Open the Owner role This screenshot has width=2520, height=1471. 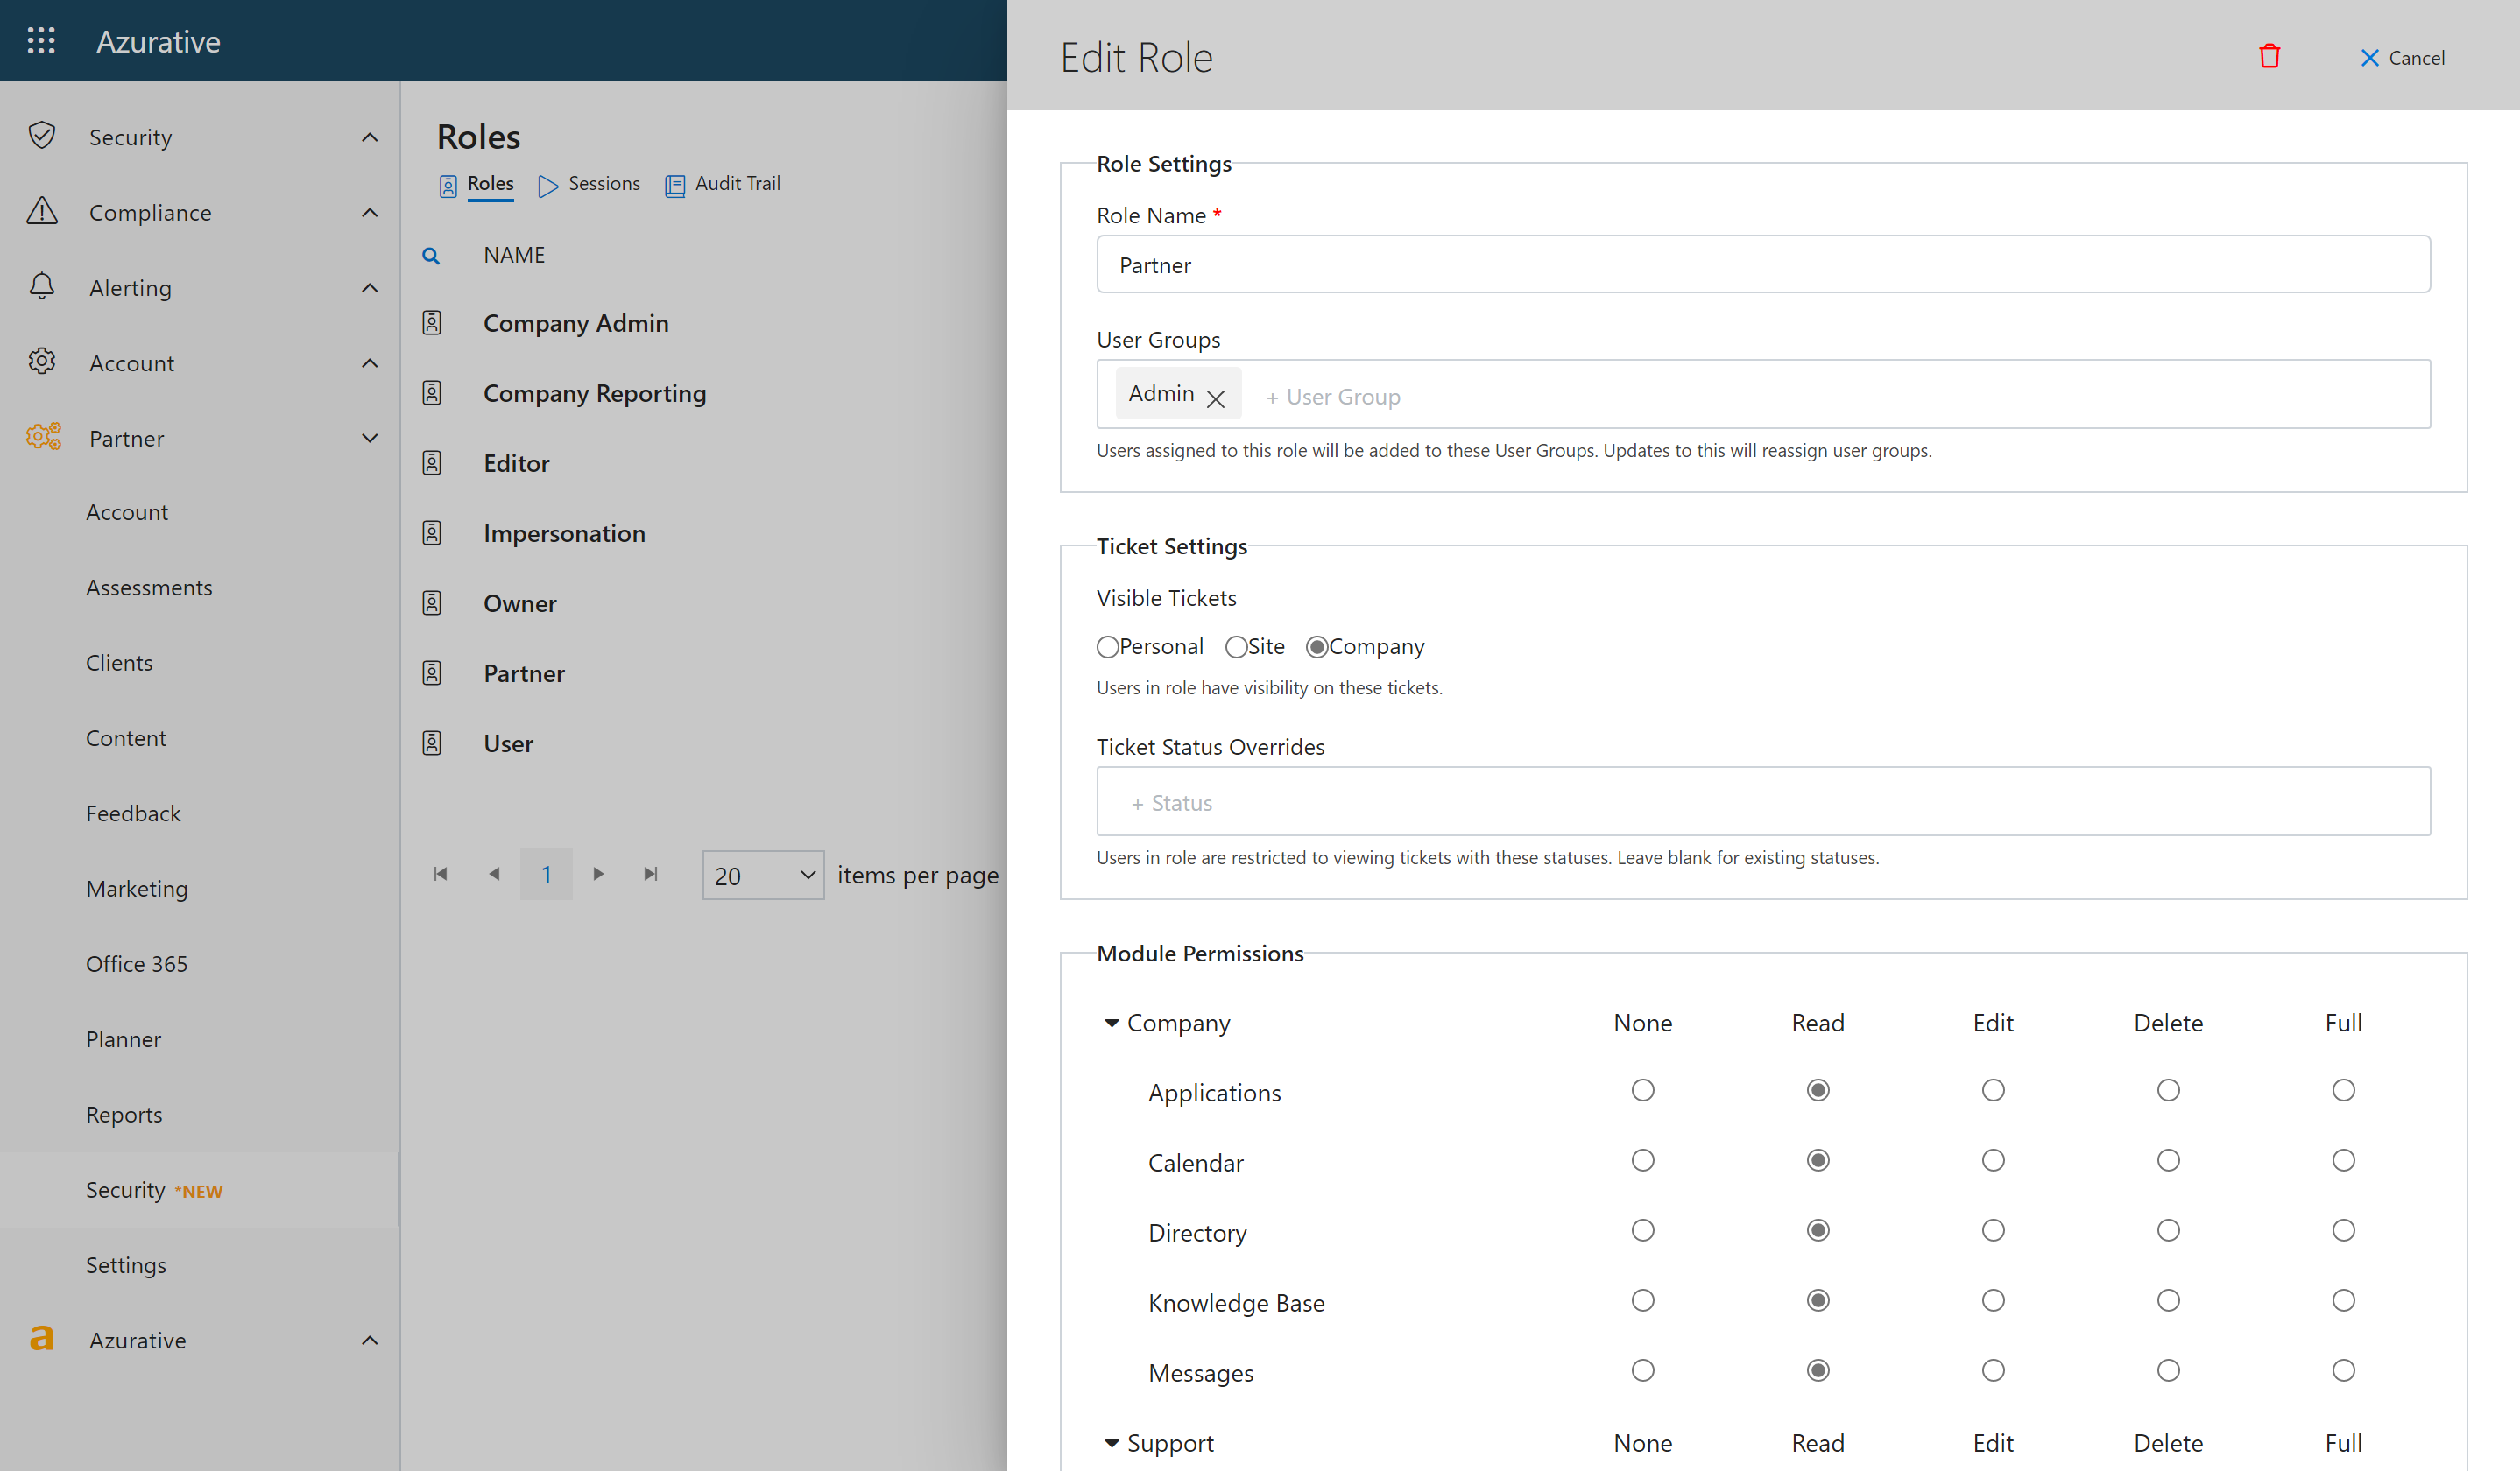(x=520, y=602)
